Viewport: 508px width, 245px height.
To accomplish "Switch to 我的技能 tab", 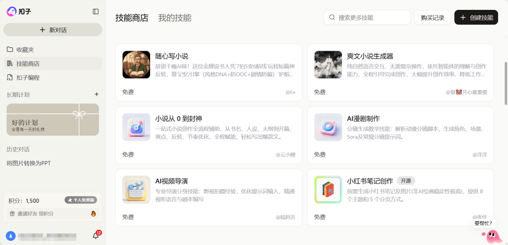I will tap(175, 18).
